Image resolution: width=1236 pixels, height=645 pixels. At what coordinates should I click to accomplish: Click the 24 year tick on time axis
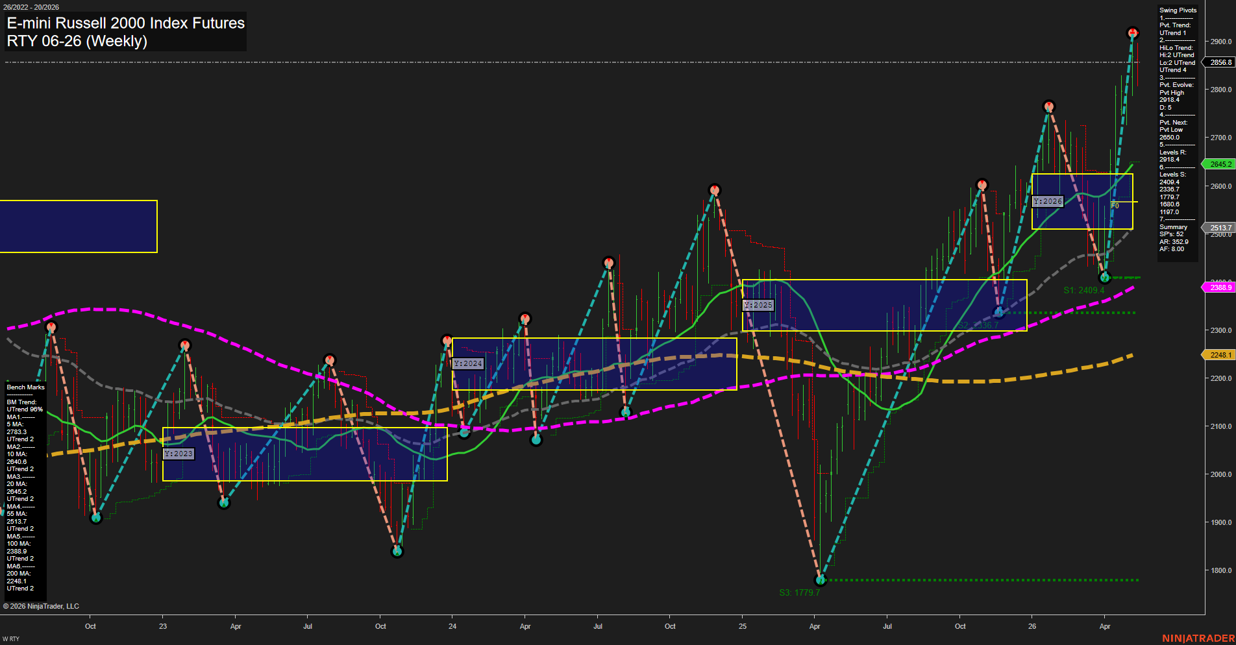pos(452,626)
